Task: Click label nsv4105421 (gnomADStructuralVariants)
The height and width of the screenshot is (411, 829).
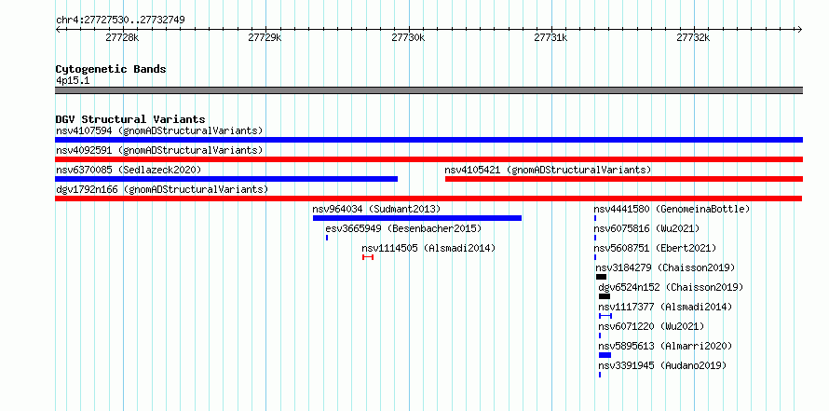Action: click(x=548, y=170)
